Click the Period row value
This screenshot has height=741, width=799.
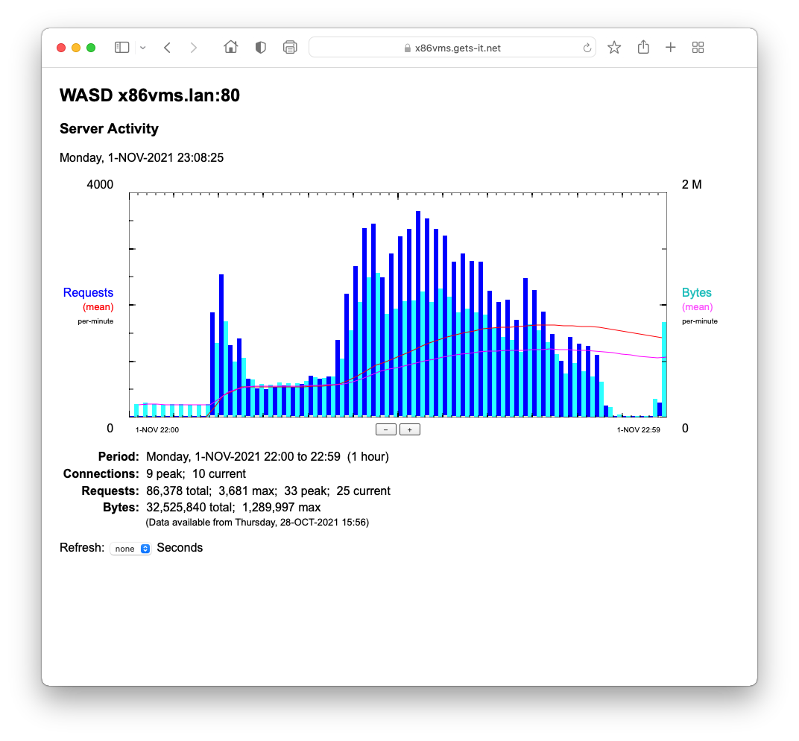(x=268, y=457)
